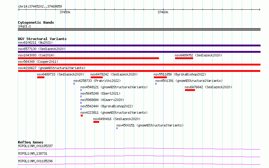269x168 pixels.
Task: Open the nsv5511856 (ByrskaBishop2022) label
Action: coord(180,74)
